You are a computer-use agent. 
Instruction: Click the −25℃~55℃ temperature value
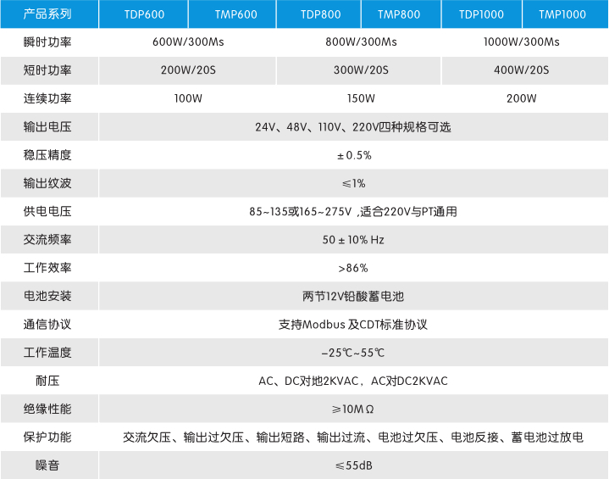click(353, 353)
